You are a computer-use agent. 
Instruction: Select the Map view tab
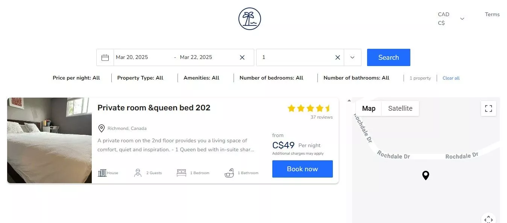(x=369, y=108)
